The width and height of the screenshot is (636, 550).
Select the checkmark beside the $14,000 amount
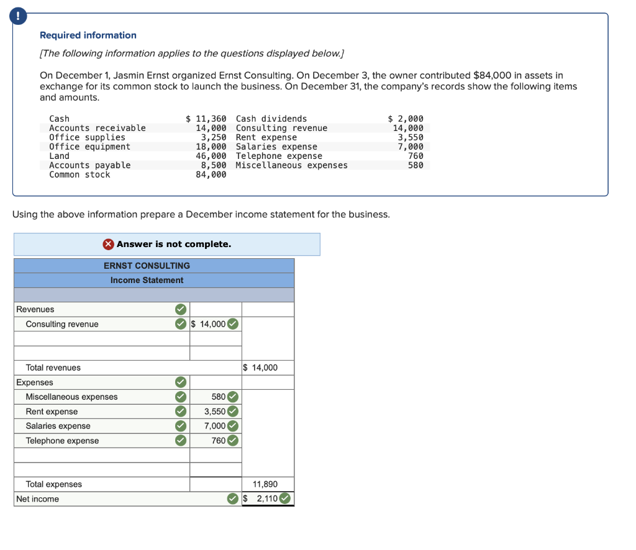click(232, 323)
